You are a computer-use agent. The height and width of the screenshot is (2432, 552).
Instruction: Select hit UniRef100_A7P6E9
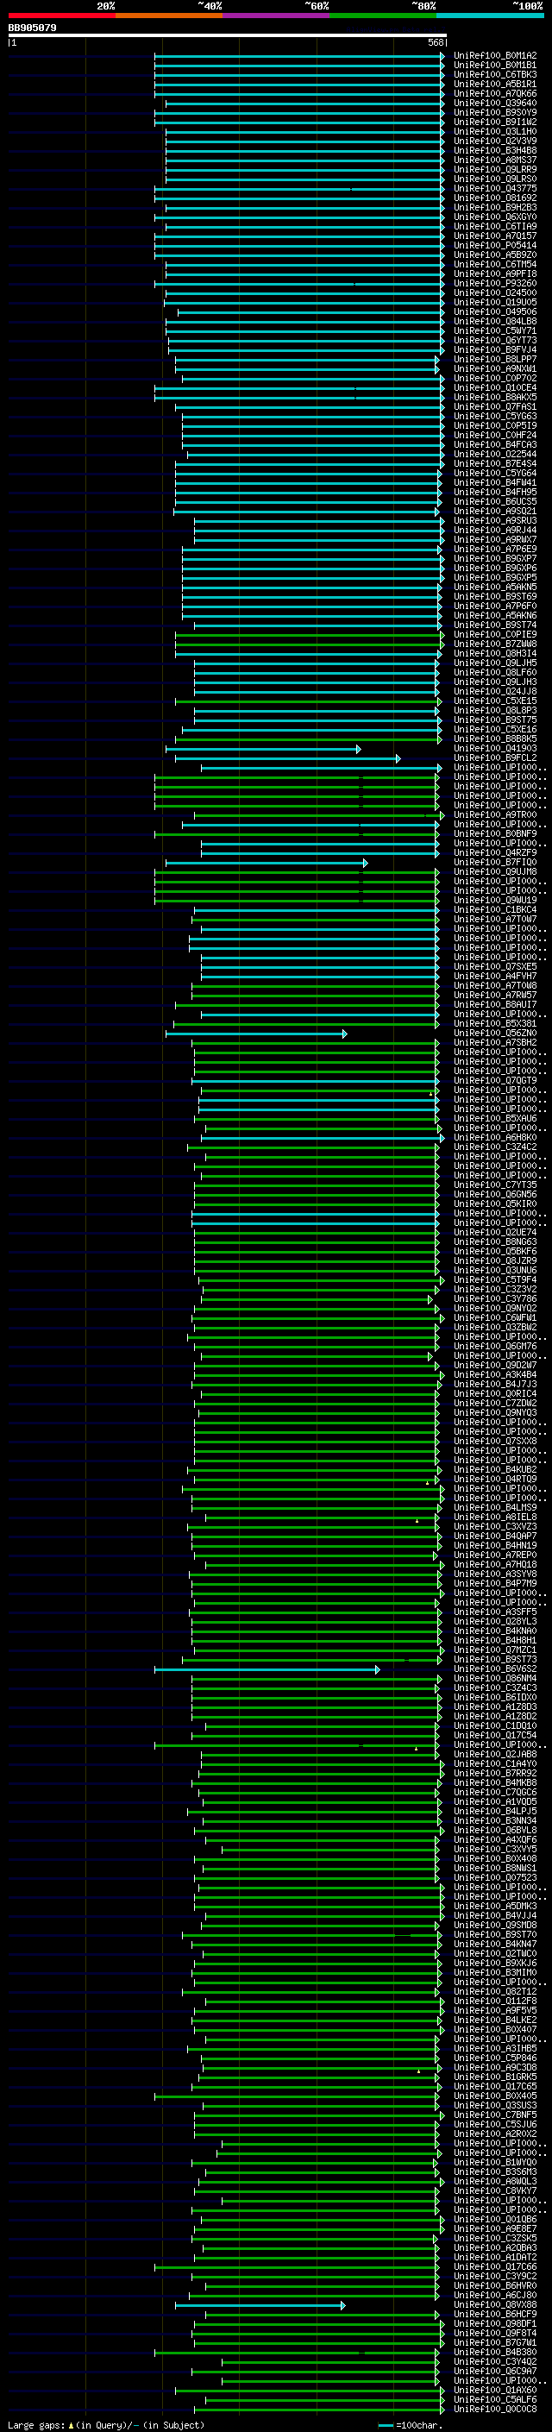pos(495,550)
